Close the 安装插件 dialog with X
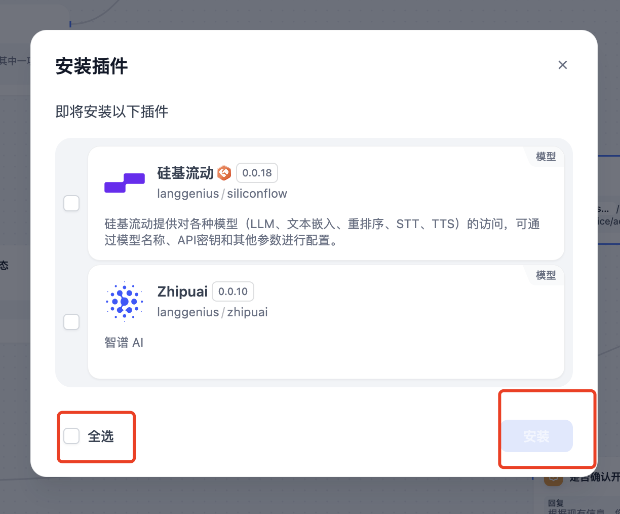The image size is (620, 514). [562, 65]
